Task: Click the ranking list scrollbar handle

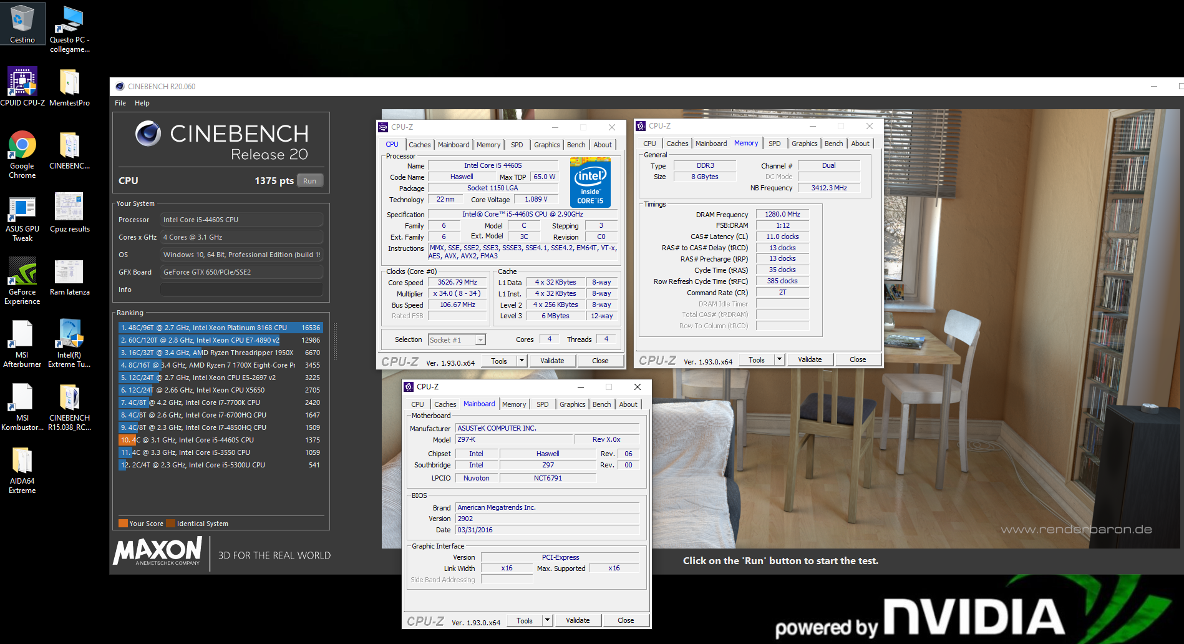Action: (x=336, y=342)
